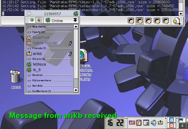
Task: Expand the Bet Alfa group
Action: [x=29, y=86]
